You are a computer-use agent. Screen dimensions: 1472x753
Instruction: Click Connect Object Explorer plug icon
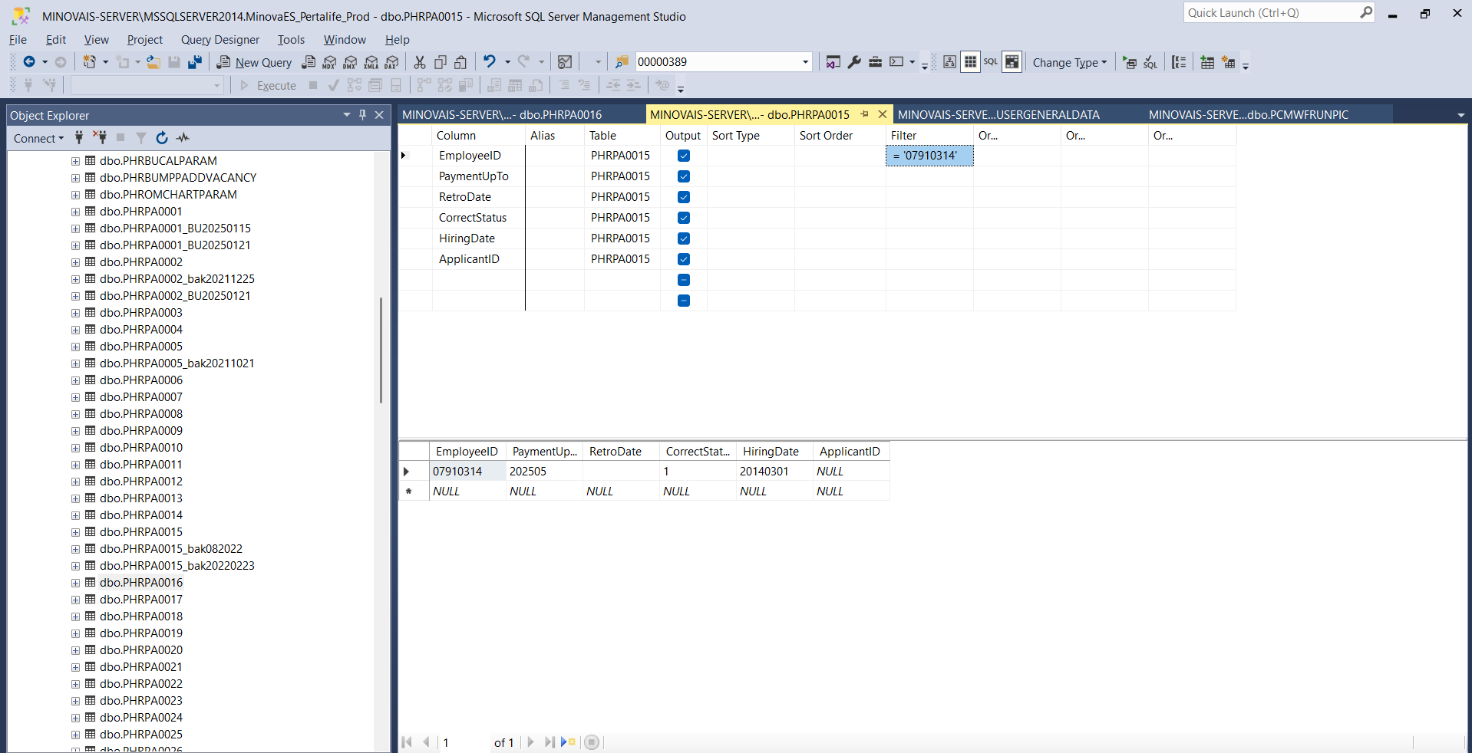pyautogui.click(x=78, y=138)
